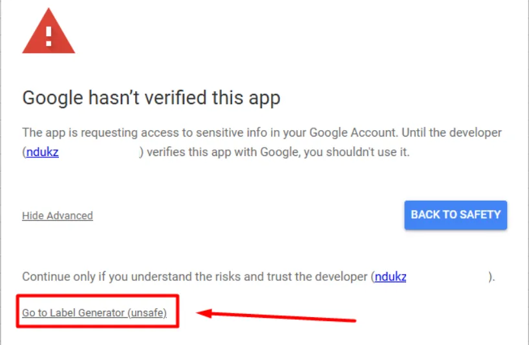This screenshot has height=345, width=529.
Task: Click the blank redacted space after first ndukz
Action: click(x=99, y=152)
